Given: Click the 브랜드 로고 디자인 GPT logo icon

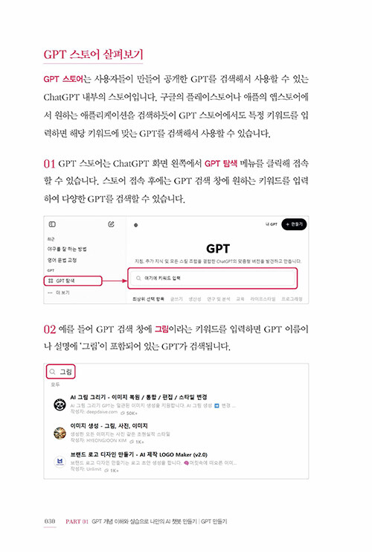Looking at the screenshot, I should [x=60, y=462].
